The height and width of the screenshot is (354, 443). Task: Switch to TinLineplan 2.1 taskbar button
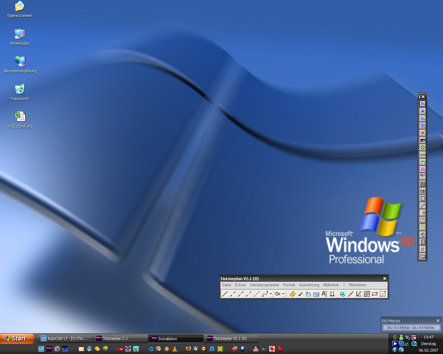click(120, 338)
